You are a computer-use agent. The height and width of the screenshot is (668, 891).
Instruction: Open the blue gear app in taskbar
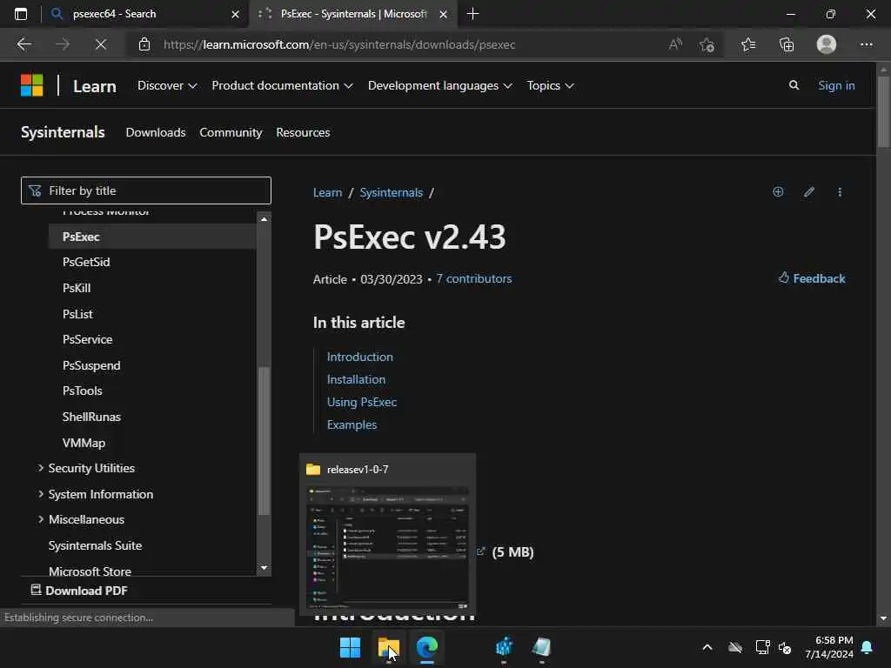(x=504, y=647)
